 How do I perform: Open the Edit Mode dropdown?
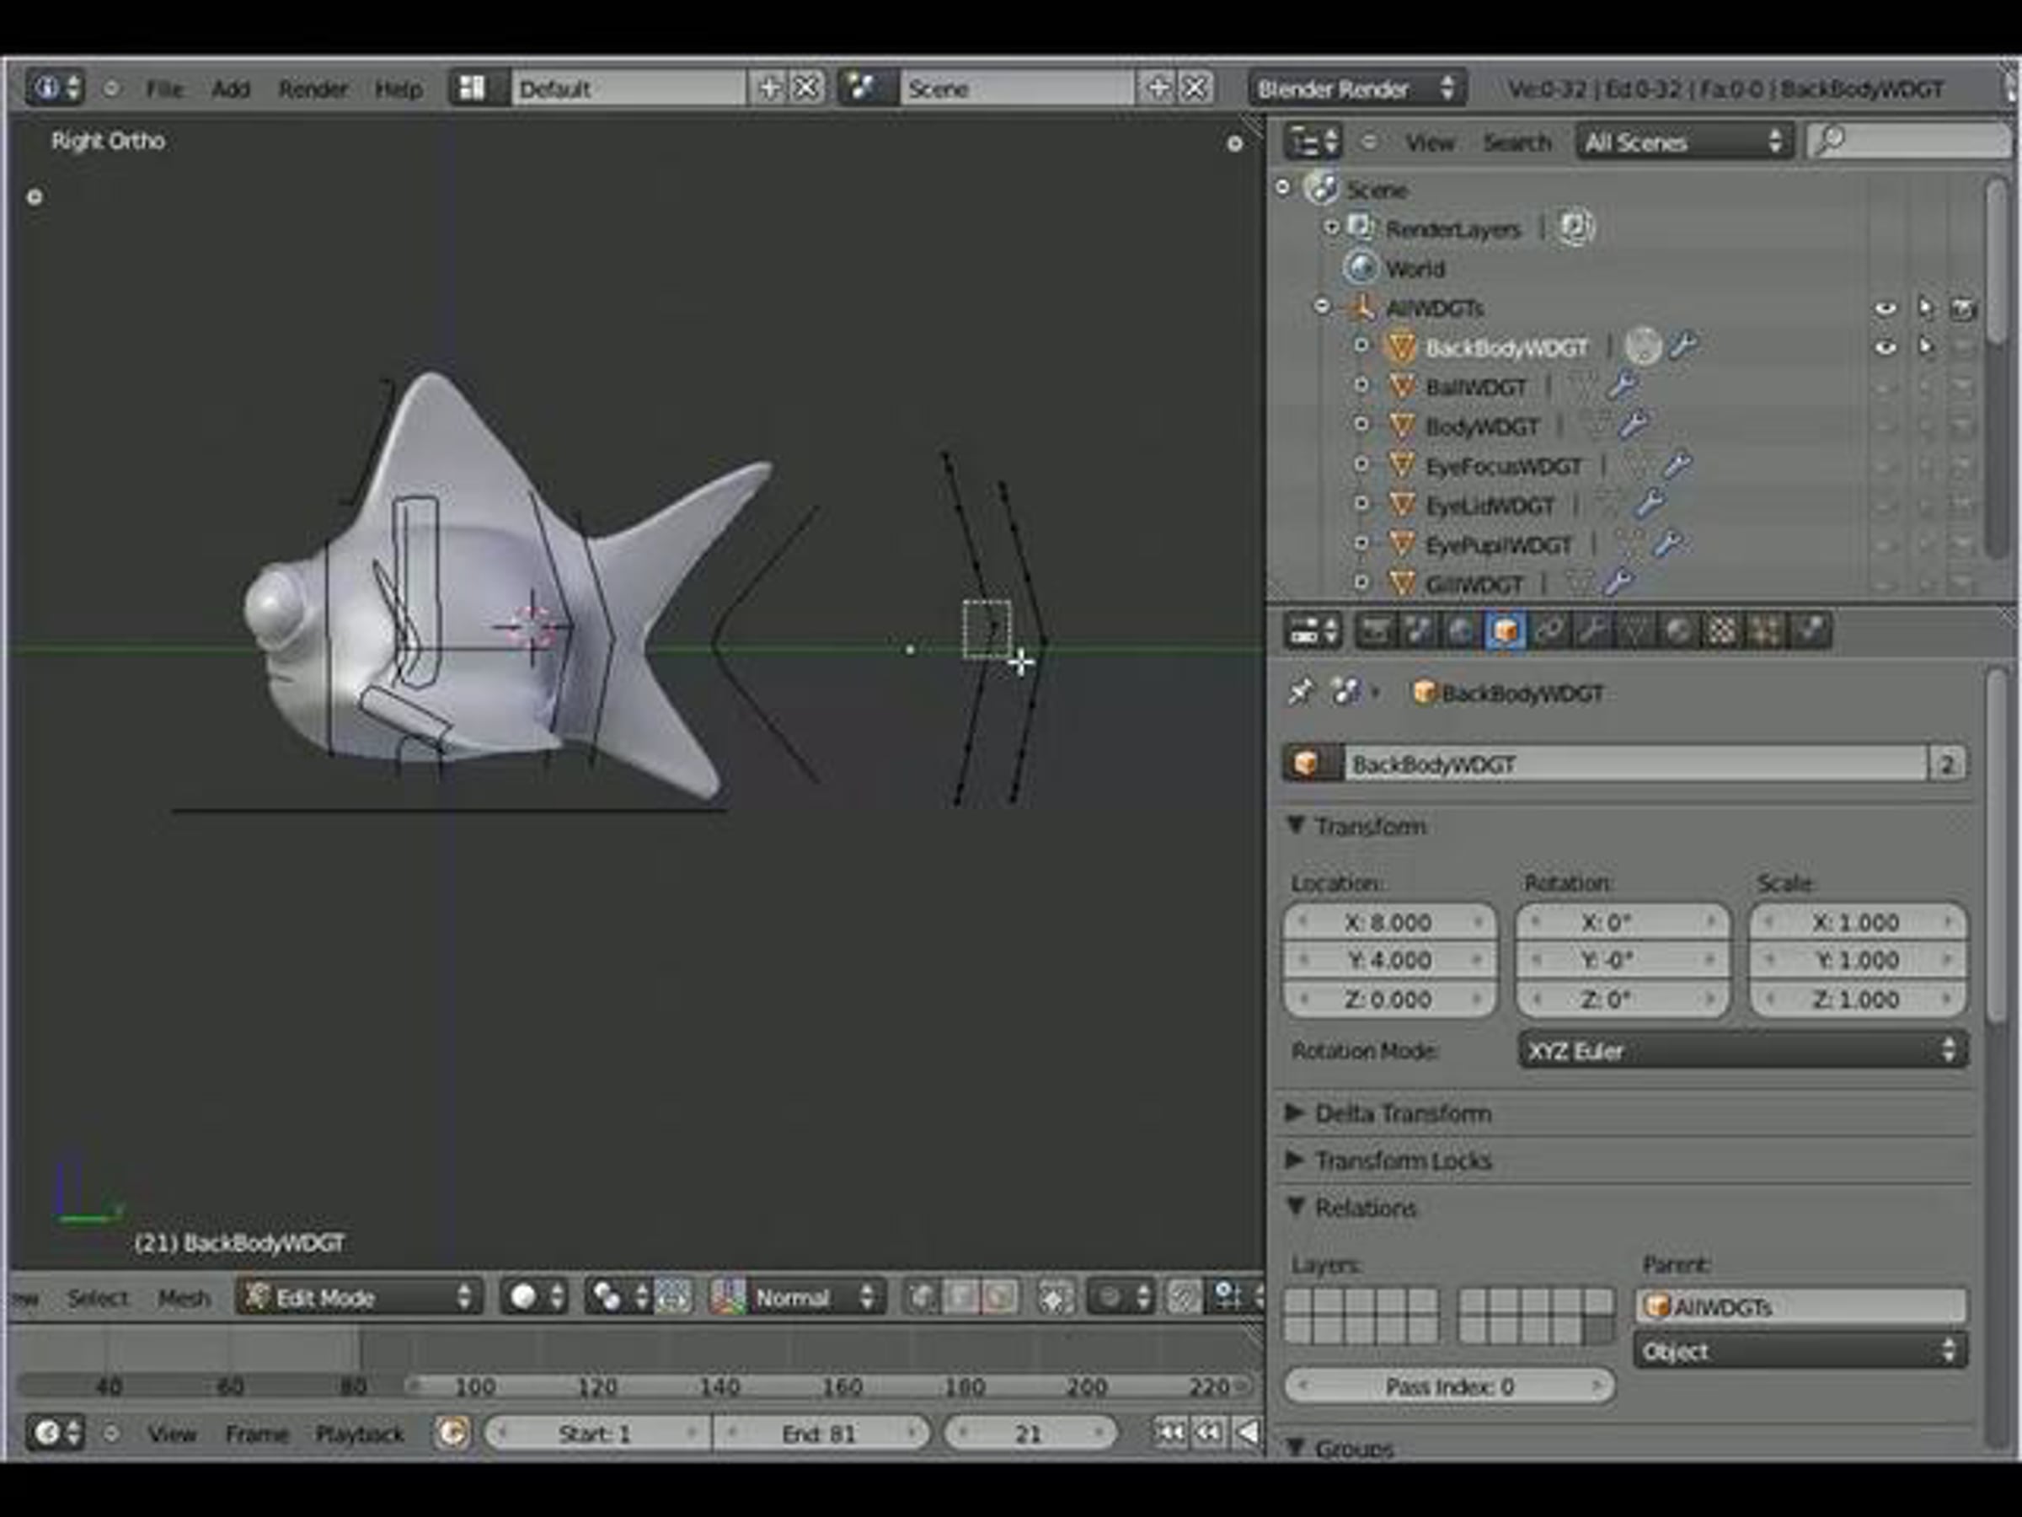click(360, 1297)
